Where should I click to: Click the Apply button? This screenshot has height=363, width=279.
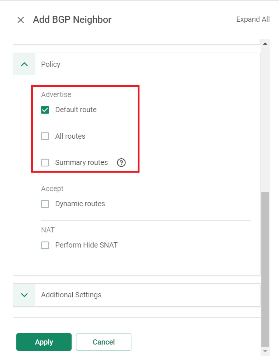coord(44,342)
